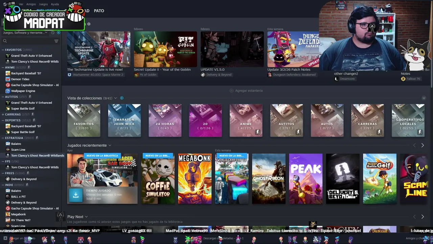This screenshot has height=244, width=433.
Task: Click RV There Yet? icon in sidebar
Action: coord(8,220)
